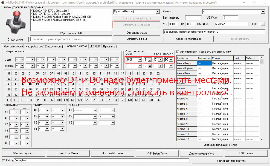The image size is (270, 166).
Task: Click physical button 01
Action: (9, 74)
